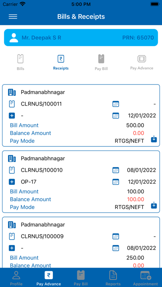162x287 pixels.
Task: Tap patient name Mr. Deepak S R
Action: (x=41, y=38)
